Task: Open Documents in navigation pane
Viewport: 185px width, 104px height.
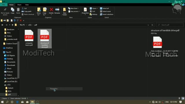Action: point(10,62)
